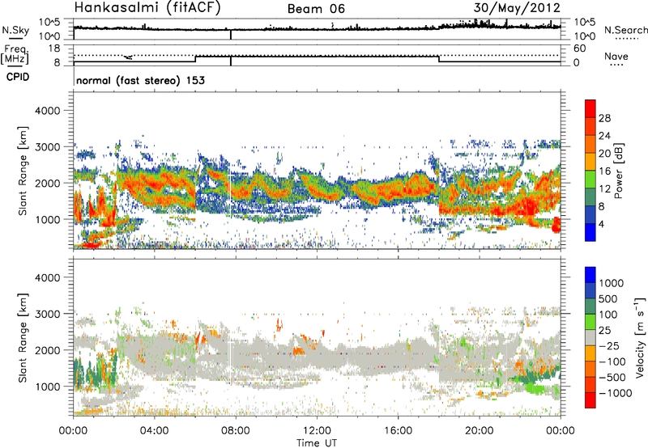648x448 pixels.
Task: Click the '1000' velocity colorbar value
Action: (x=612, y=283)
